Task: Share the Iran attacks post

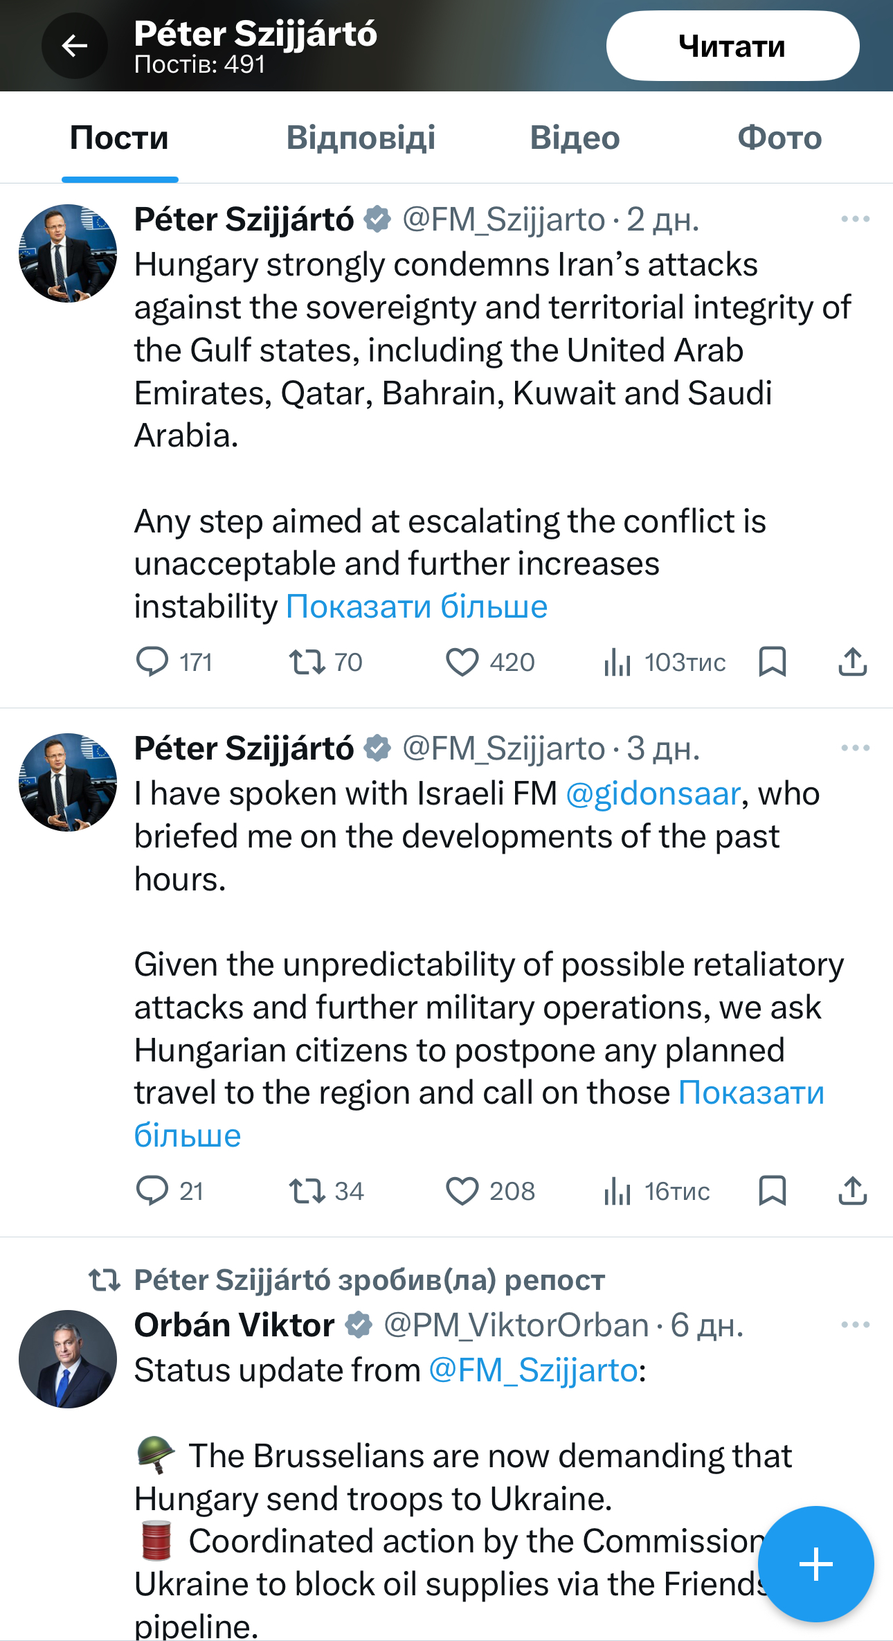Action: coord(852,661)
